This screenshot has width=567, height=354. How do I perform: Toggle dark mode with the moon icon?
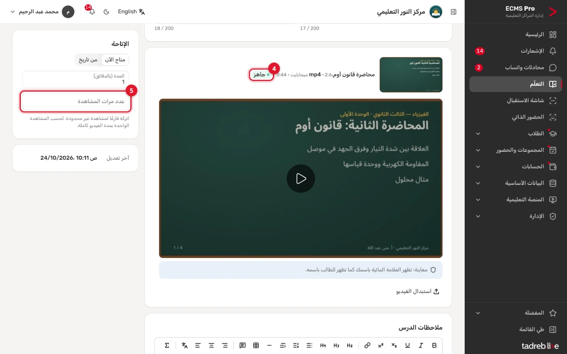[x=106, y=12]
